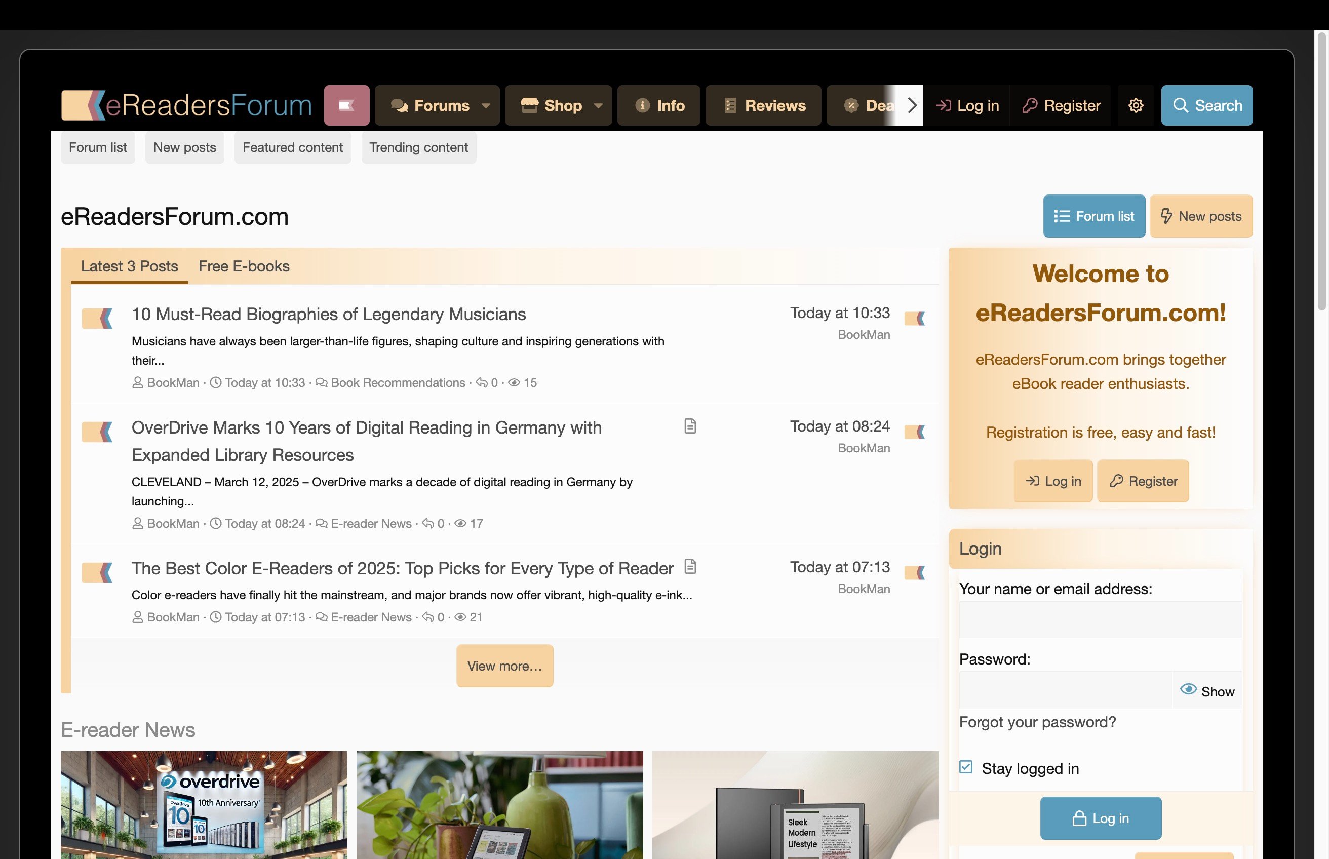Click Register in the top header
This screenshot has height=859, width=1329.
[x=1061, y=105]
